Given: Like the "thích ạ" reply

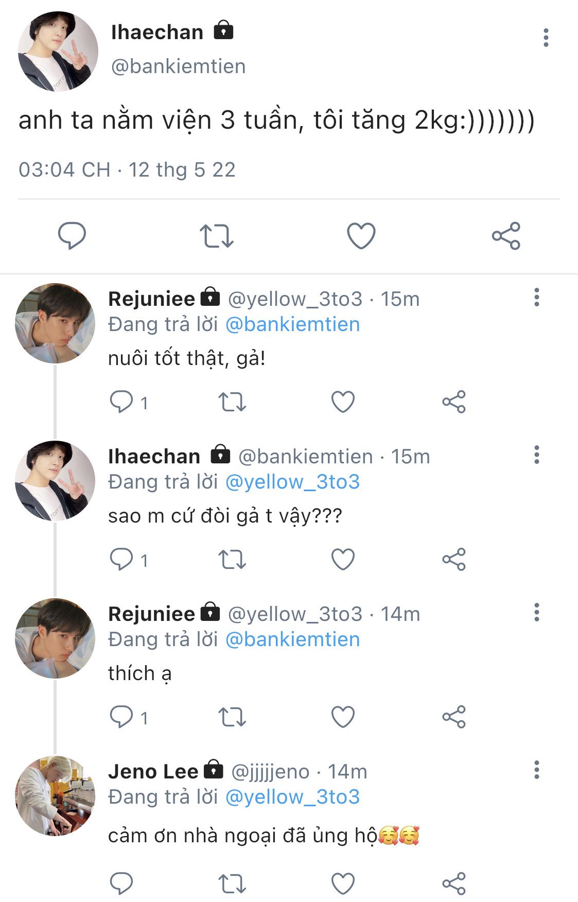Looking at the screenshot, I should coord(343,717).
